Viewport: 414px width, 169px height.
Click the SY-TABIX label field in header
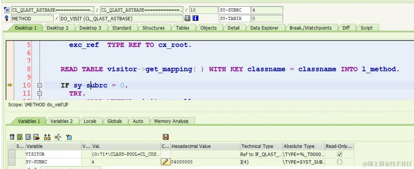(234, 19)
